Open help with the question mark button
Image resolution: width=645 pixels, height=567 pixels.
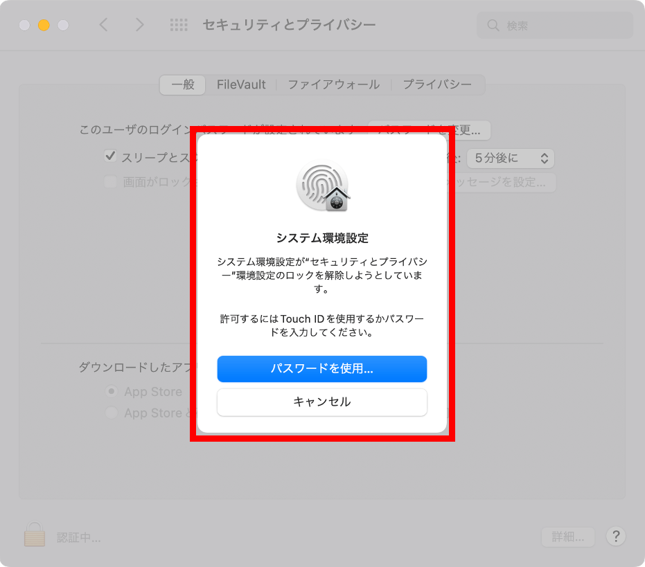coord(616,536)
